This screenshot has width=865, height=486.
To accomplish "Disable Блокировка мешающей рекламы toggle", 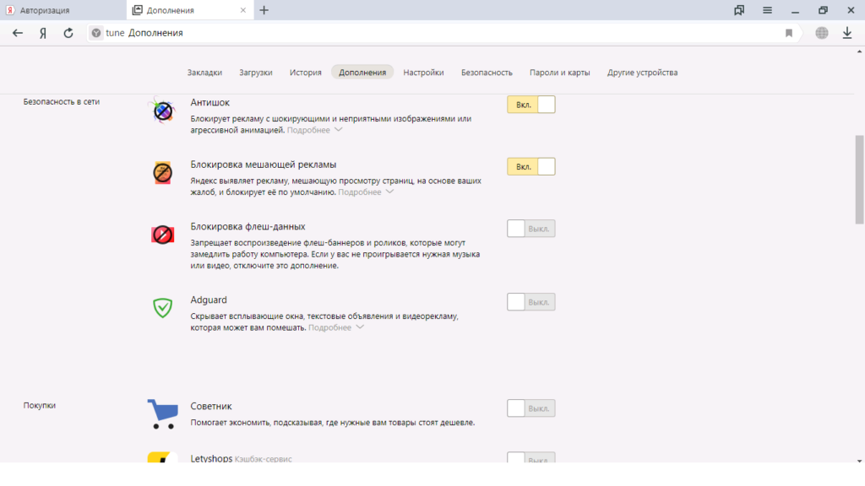I will point(530,166).
